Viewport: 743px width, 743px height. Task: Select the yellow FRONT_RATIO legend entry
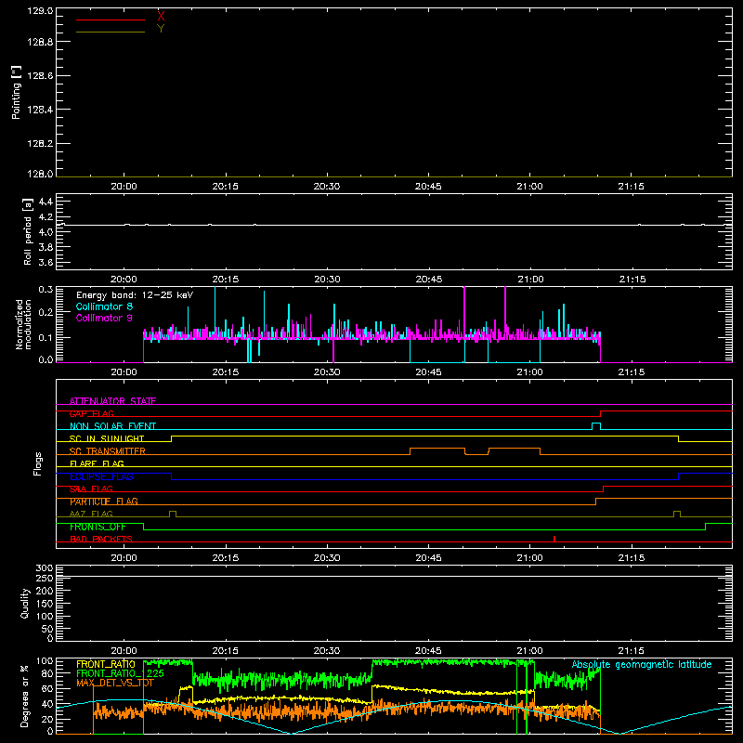coord(106,664)
